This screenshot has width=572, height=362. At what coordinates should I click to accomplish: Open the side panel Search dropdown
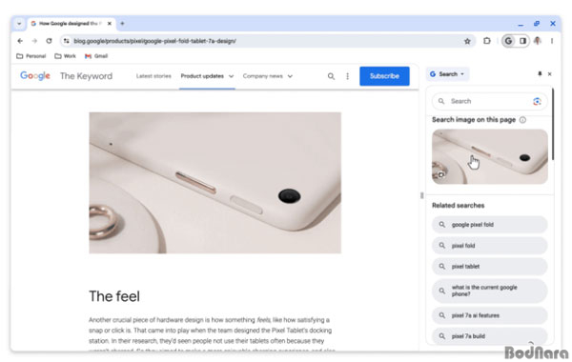[x=447, y=74]
